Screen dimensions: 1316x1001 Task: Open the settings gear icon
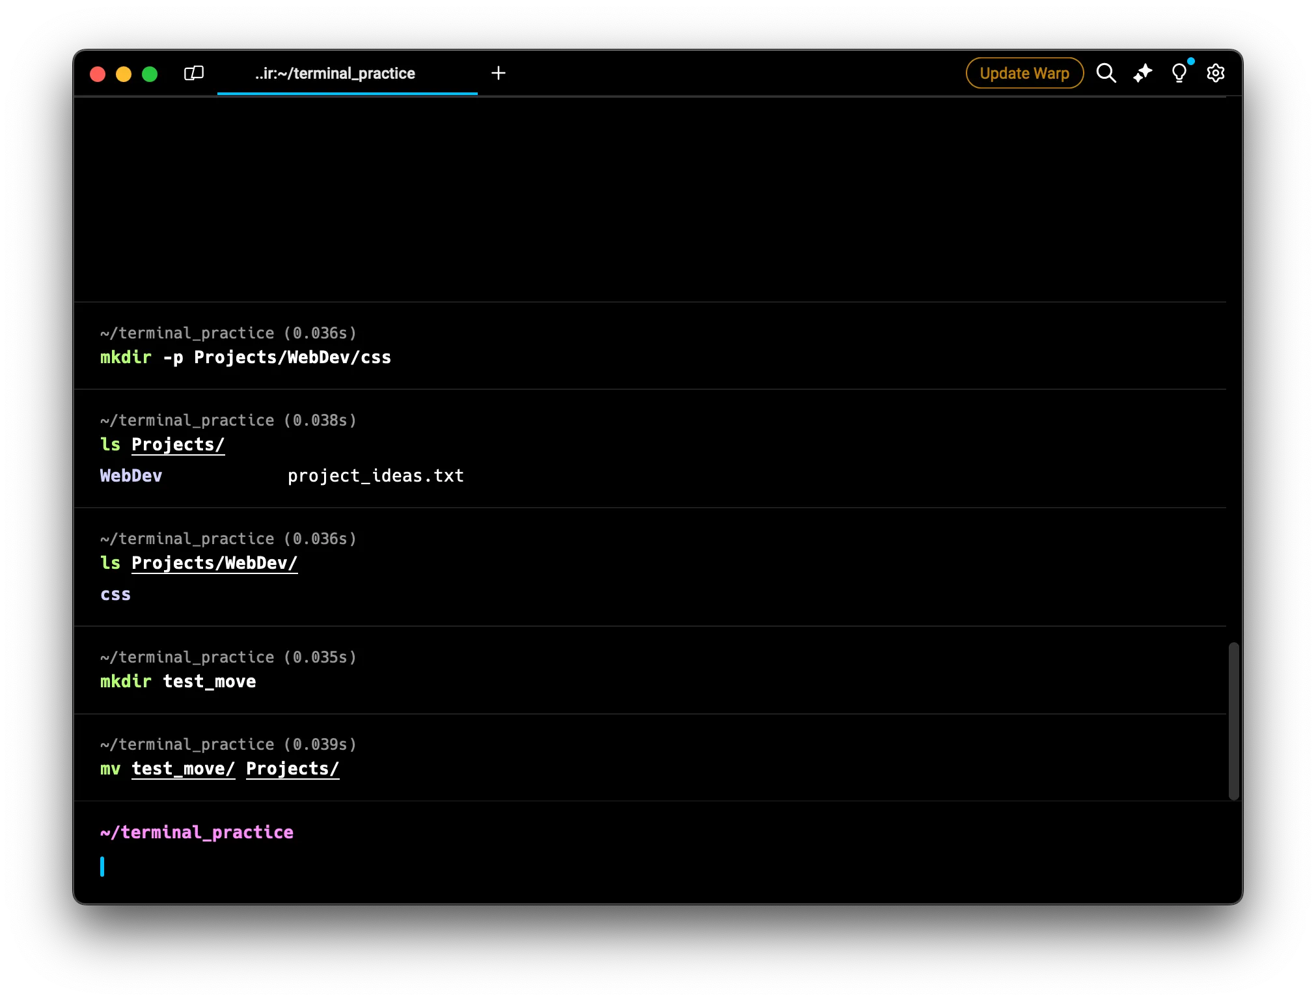(1215, 73)
